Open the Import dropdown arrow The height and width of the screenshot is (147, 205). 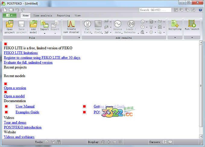click(44, 33)
